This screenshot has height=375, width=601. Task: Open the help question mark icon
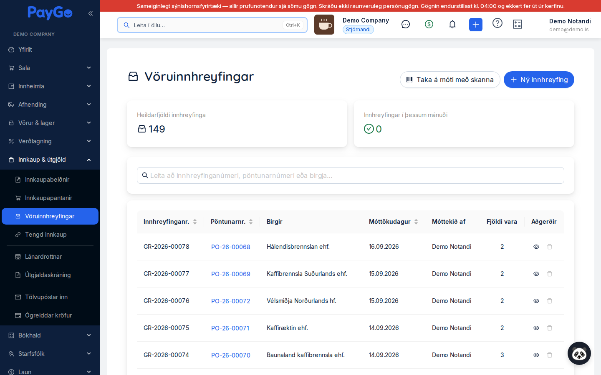(497, 23)
